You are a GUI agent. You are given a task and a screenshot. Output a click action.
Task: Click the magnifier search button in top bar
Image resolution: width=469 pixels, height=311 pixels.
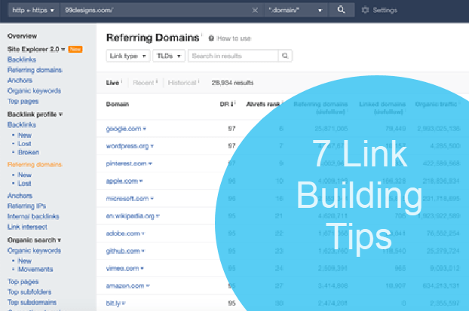tap(342, 10)
